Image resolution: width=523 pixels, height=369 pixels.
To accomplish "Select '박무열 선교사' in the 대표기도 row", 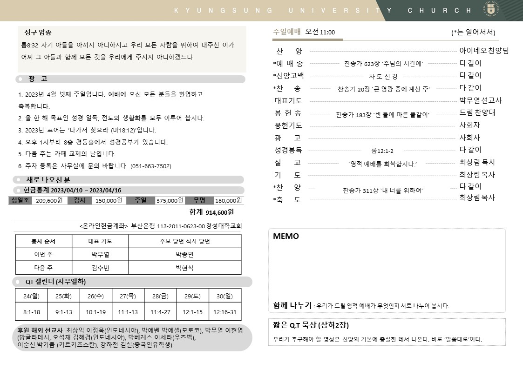I will [480, 100].
